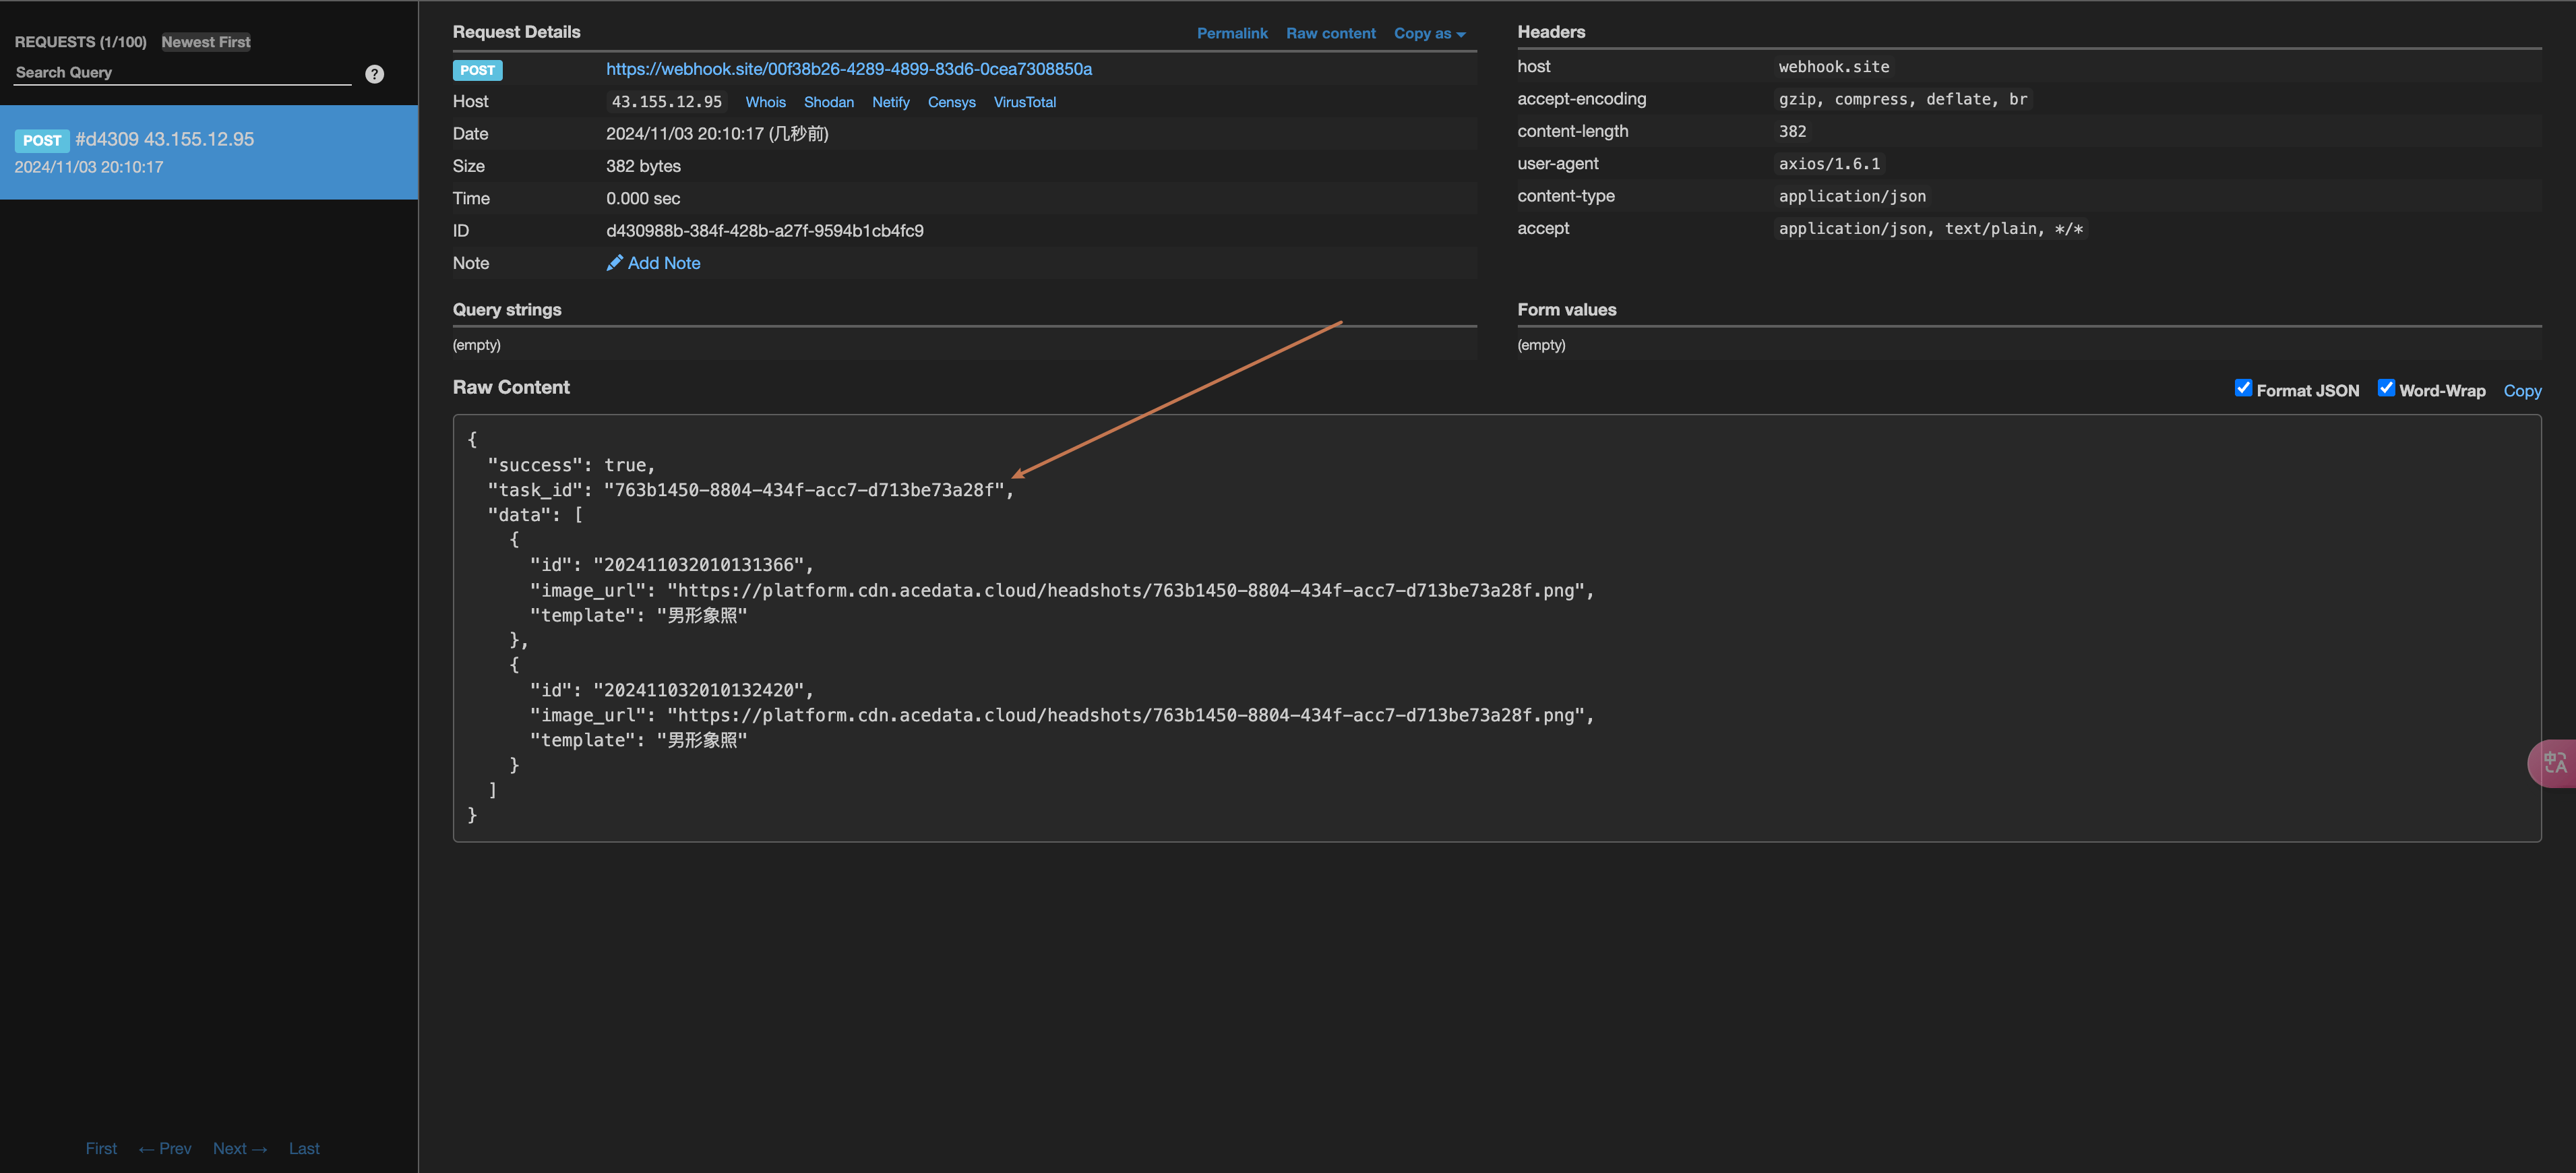The width and height of the screenshot is (2576, 1173).
Task: Open Shodan lookup for the host IP
Action: click(828, 102)
